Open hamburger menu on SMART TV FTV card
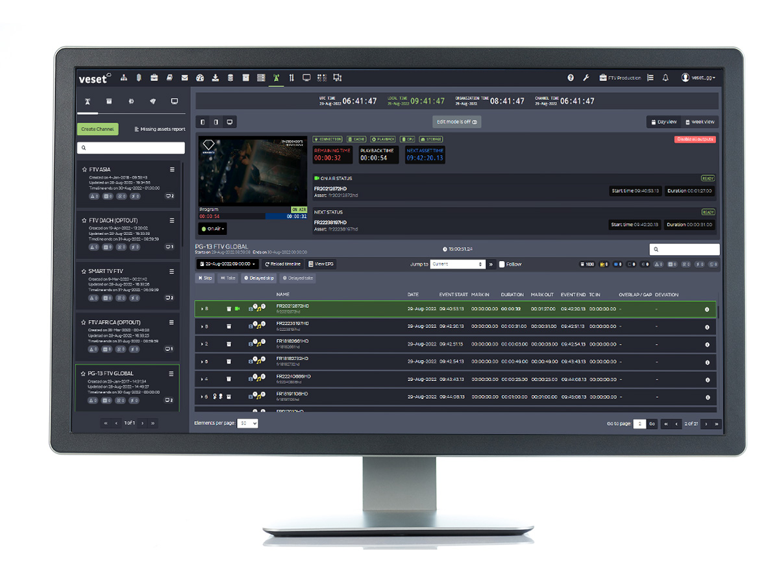Viewport: 779px width, 573px height. pos(172,271)
